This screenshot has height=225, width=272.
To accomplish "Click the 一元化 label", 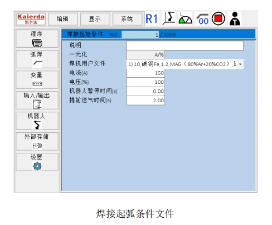I will point(78,54).
